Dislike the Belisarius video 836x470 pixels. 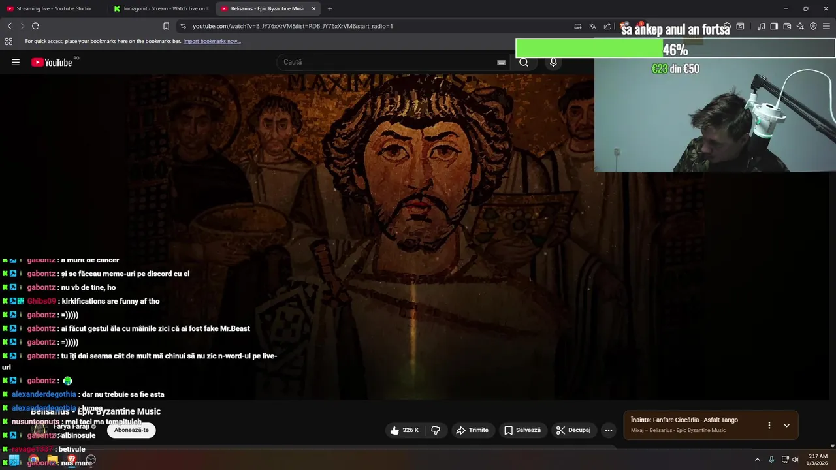(436, 430)
